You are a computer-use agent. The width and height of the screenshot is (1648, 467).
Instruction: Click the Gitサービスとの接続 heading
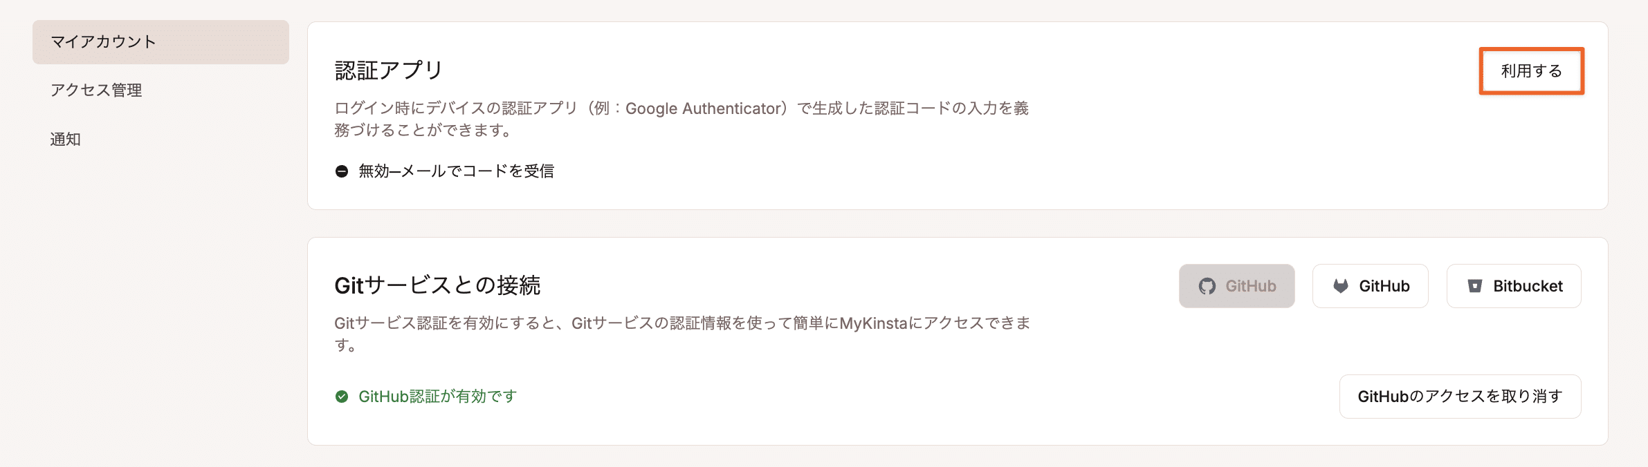pos(439,283)
